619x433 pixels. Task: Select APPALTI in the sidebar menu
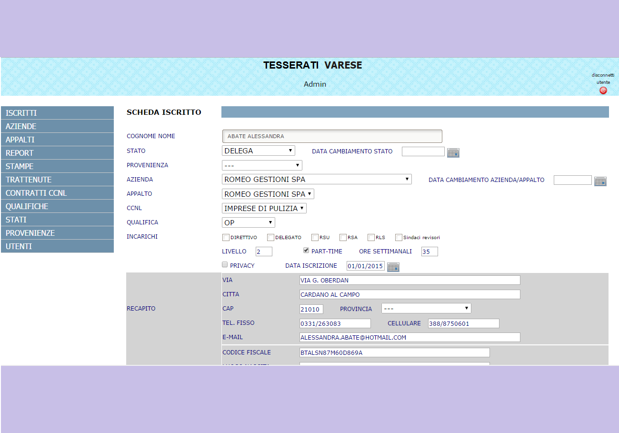(57, 140)
